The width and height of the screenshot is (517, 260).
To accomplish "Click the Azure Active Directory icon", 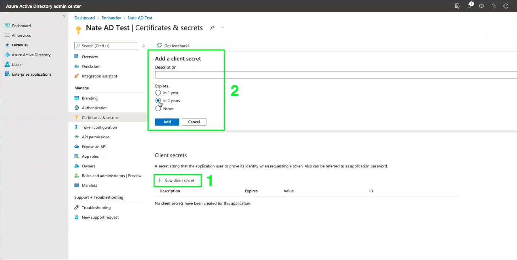I will click(7, 55).
